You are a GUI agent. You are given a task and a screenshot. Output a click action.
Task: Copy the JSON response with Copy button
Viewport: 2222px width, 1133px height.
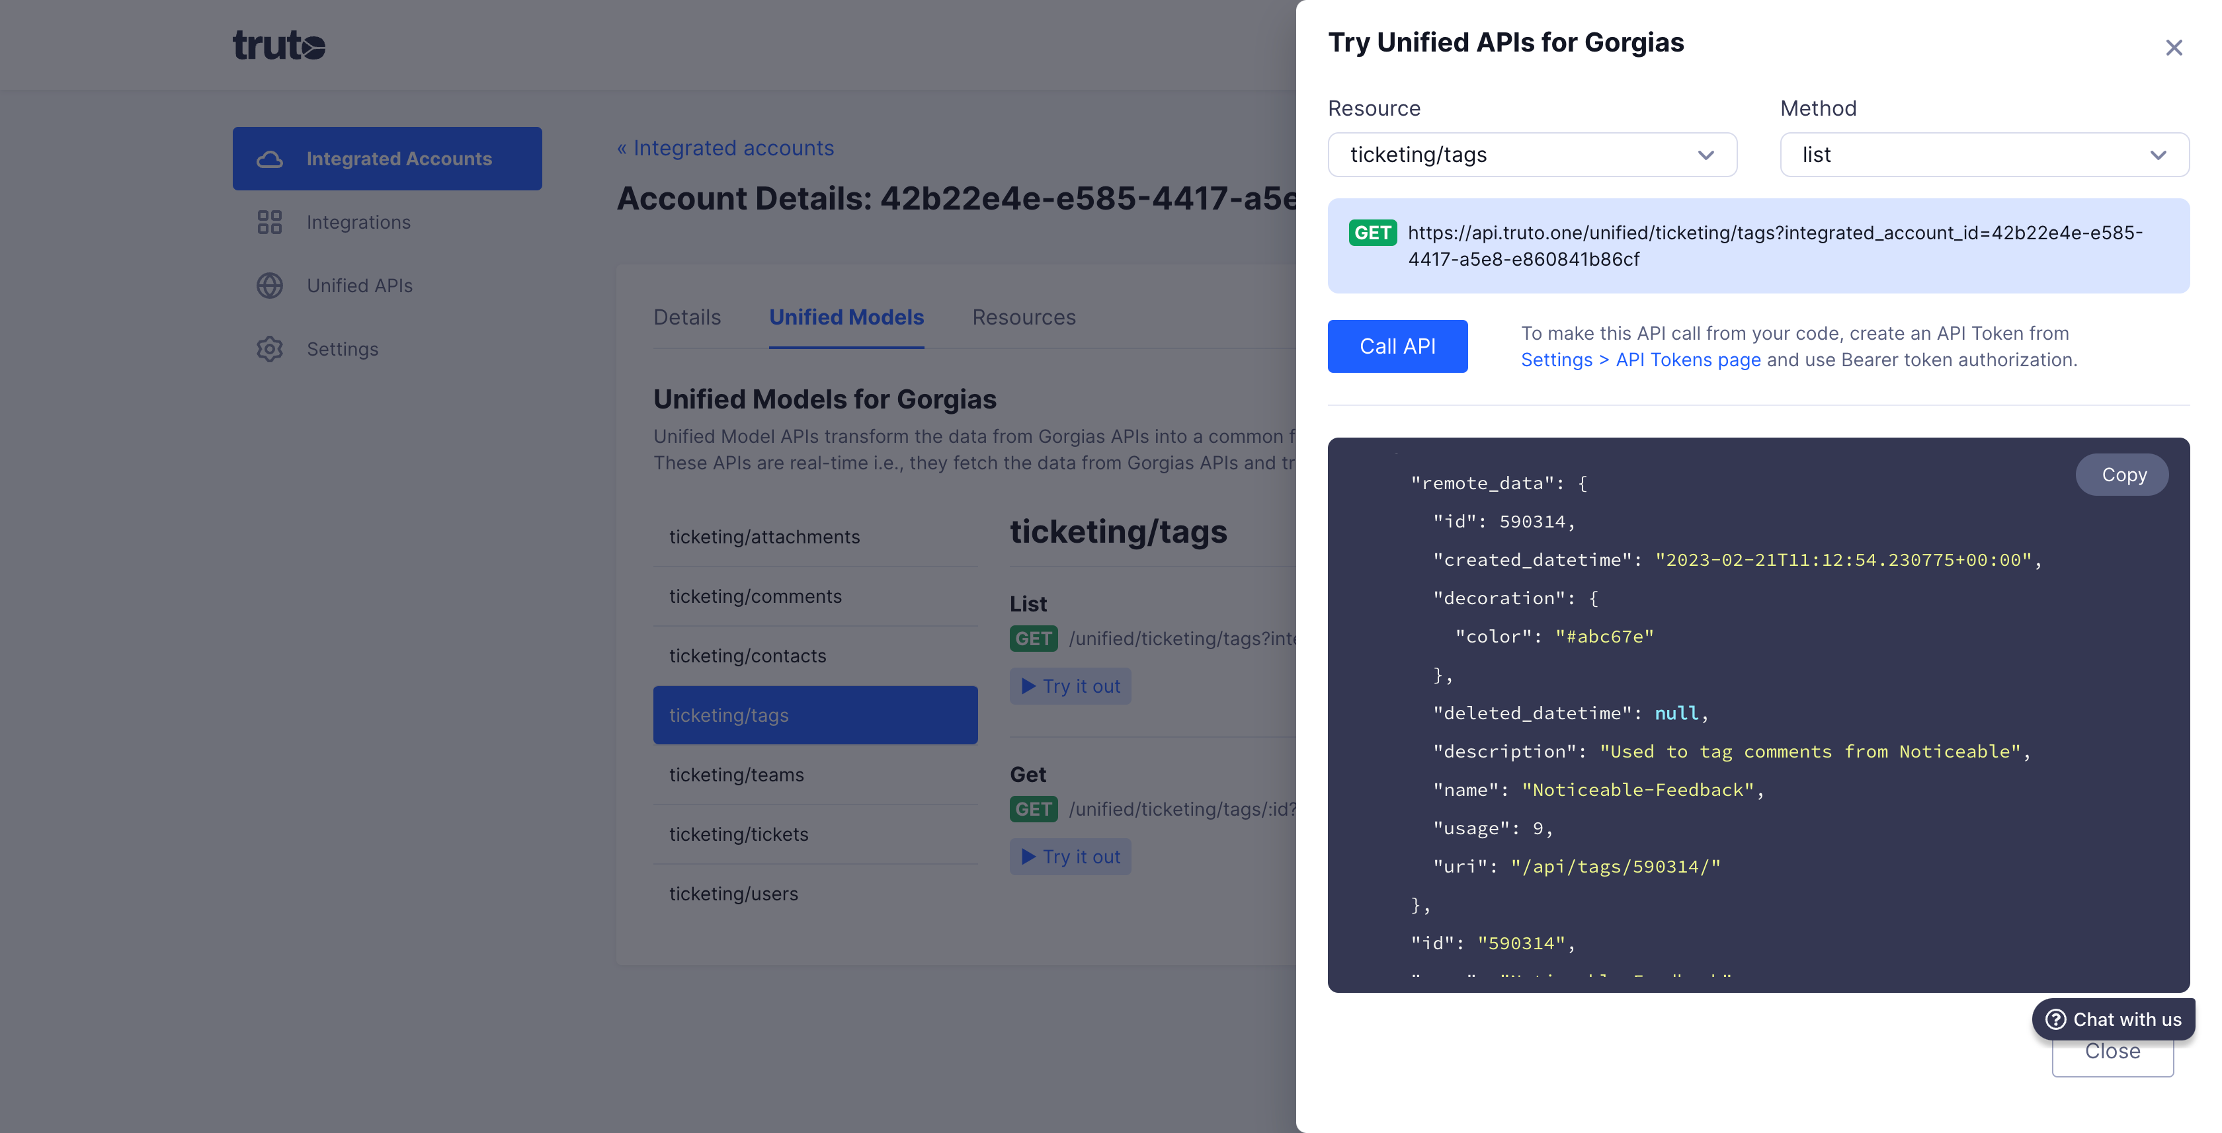[x=2122, y=474]
